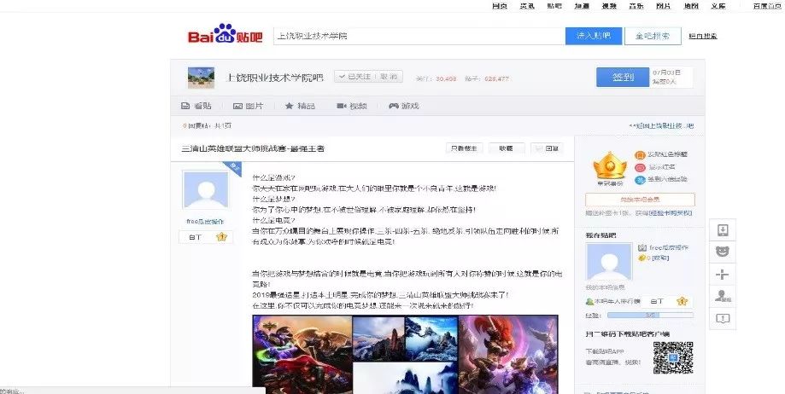Image resolution: width=785 pixels, height=394 pixels.
Task: Click the post author's avatar
Action: [x=206, y=190]
